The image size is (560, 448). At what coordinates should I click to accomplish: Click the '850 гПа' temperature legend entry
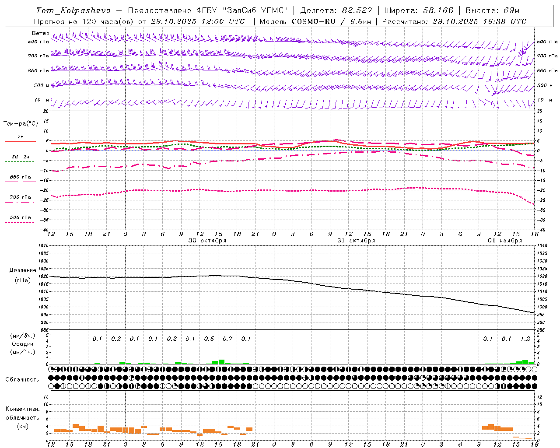(x=21, y=177)
